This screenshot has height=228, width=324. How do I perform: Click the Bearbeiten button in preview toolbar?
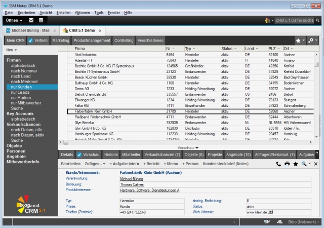70,164
